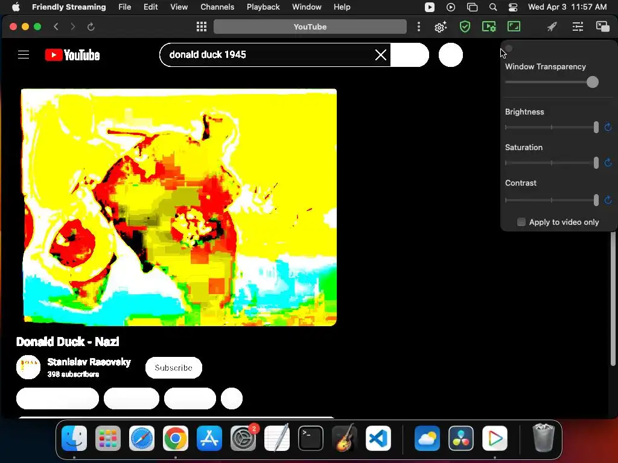Click the Window Transparency slider knob
Image resolution: width=618 pixels, height=463 pixels.
(593, 82)
